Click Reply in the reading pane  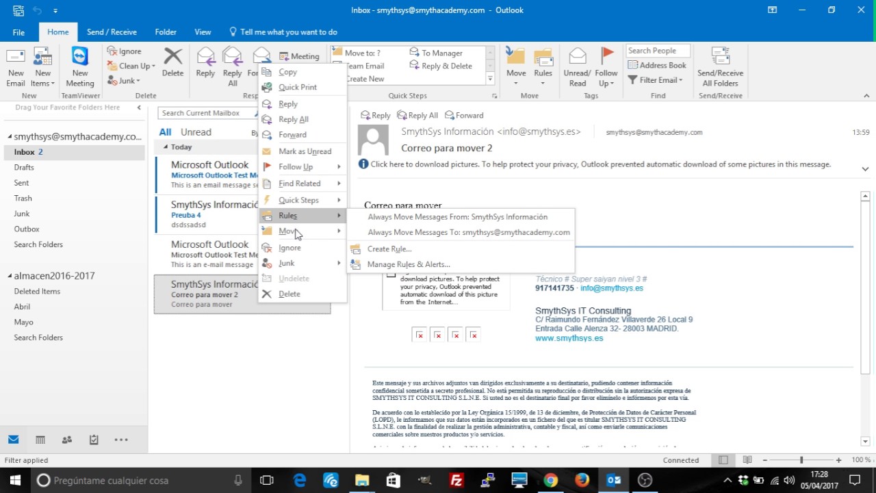376,115
